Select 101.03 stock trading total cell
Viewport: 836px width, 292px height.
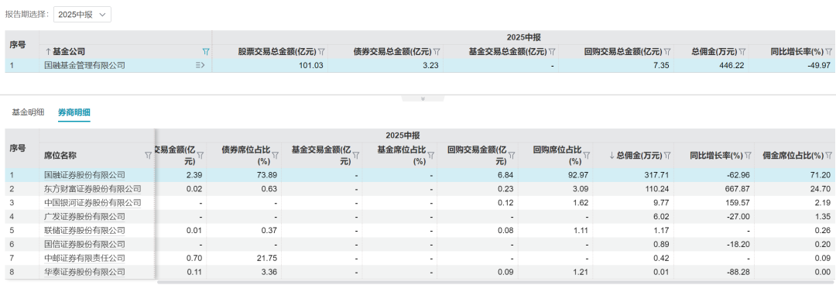[x=311, y=66]
